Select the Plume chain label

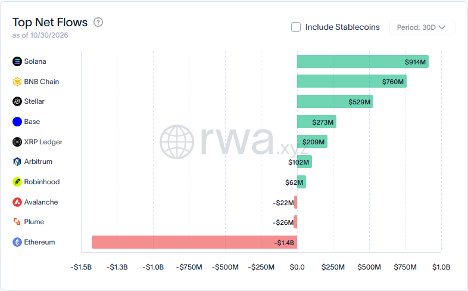(x=34, y=222)
